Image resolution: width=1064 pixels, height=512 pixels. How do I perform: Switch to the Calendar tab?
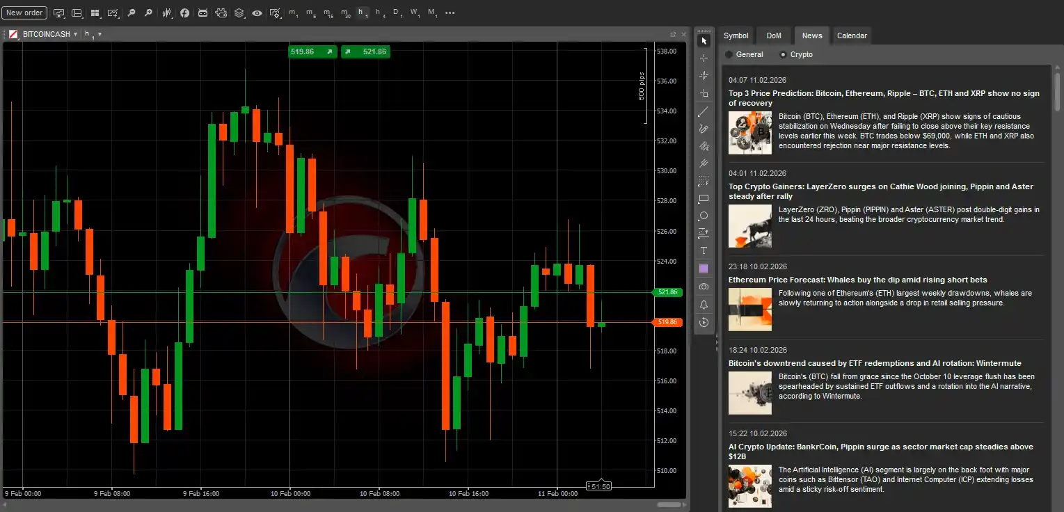pos(852,35)
